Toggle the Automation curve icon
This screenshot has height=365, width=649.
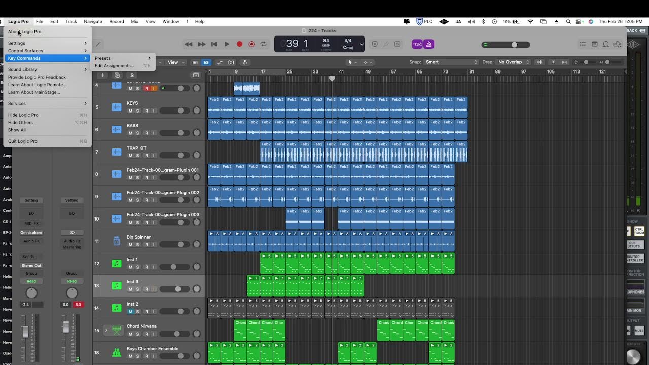[220, 62]
